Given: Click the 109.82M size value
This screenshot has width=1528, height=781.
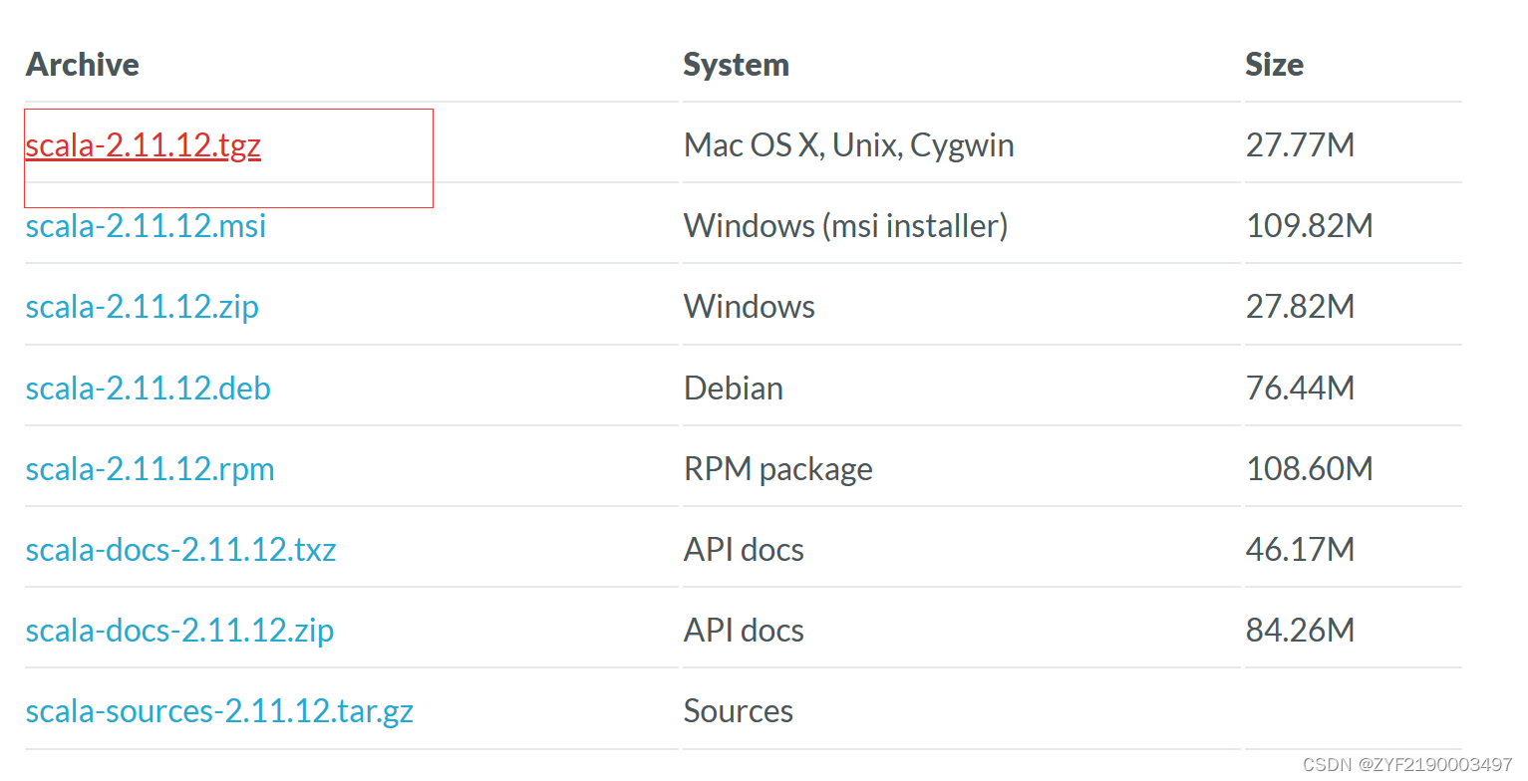Looking at the screenshot, I should coord(1310,226).
